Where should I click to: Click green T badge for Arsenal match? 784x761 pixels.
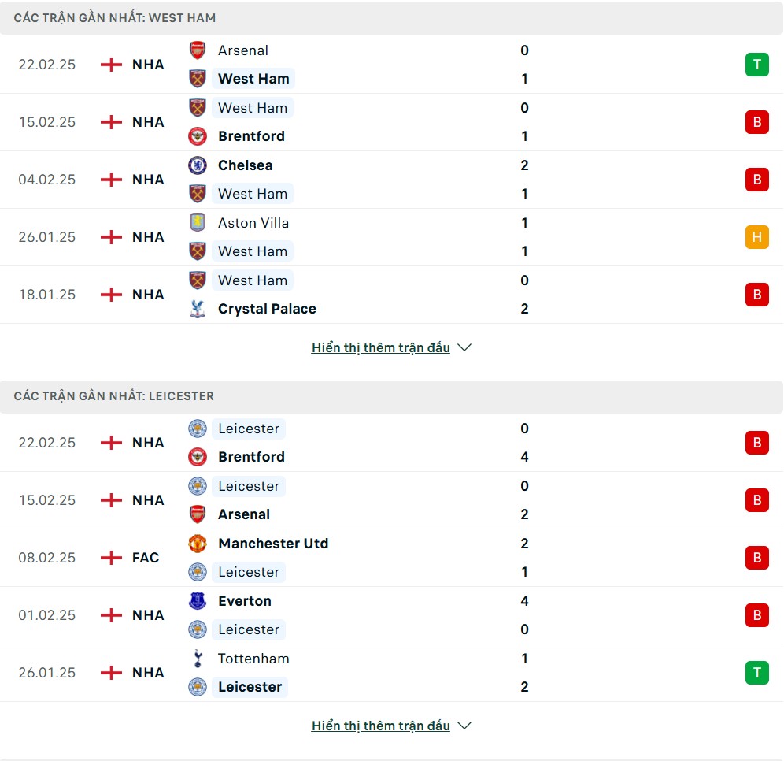pyautogui.click(x=756, y=65)
